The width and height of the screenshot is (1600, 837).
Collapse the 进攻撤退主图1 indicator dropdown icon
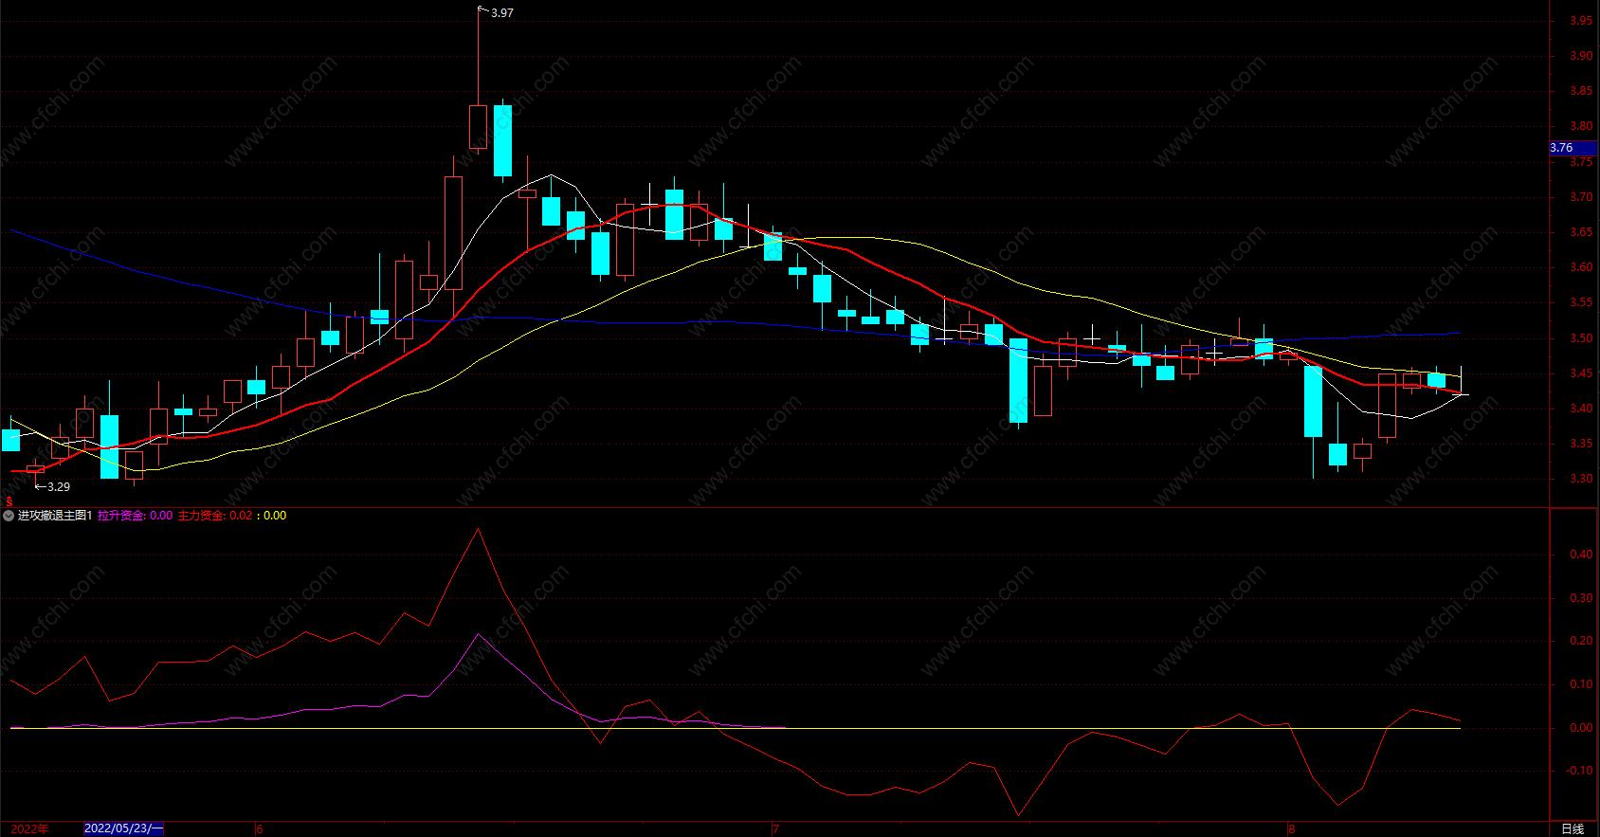pos(9,516)
